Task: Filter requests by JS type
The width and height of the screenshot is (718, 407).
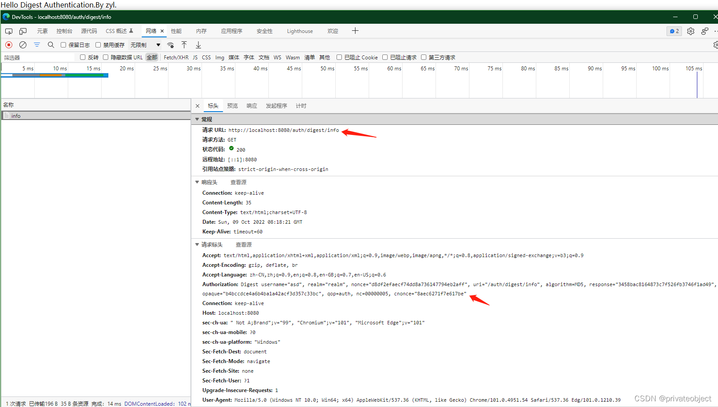Action: tap(195, 57)
